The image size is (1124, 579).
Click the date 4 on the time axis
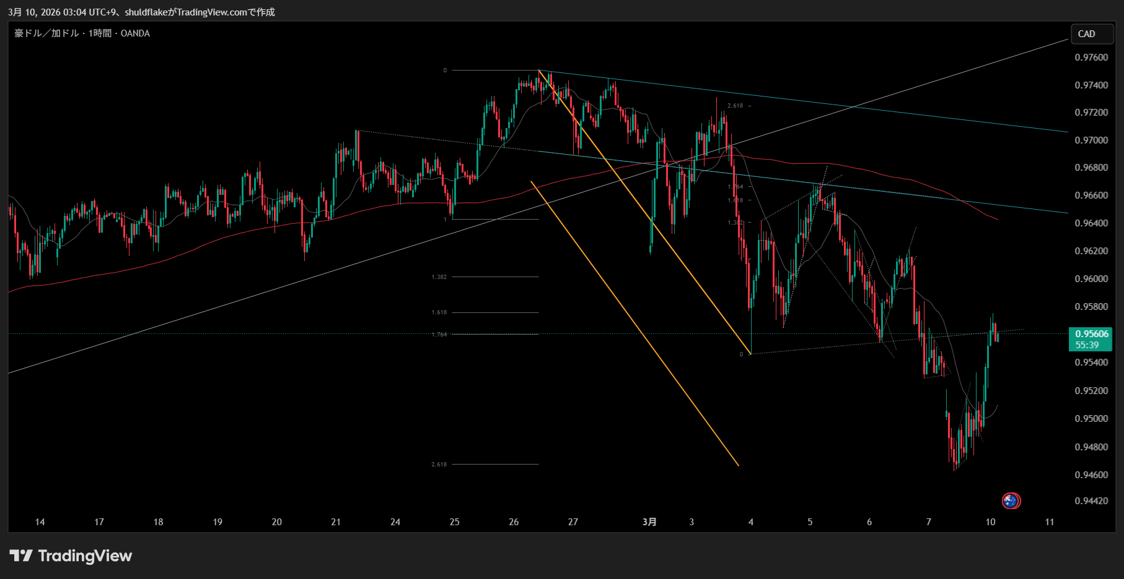point(751,522)
